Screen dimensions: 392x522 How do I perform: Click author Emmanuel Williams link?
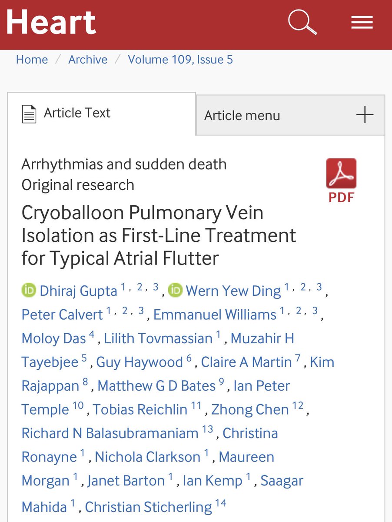pos(215,315)
